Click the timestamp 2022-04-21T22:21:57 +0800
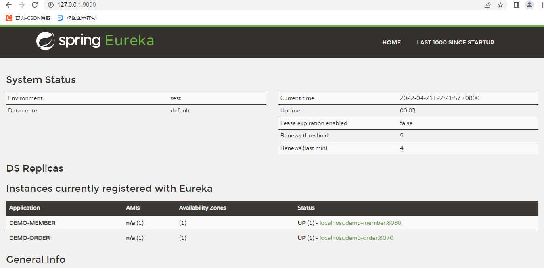The width and height of the screenshot is (544, 268). (439, 98)
